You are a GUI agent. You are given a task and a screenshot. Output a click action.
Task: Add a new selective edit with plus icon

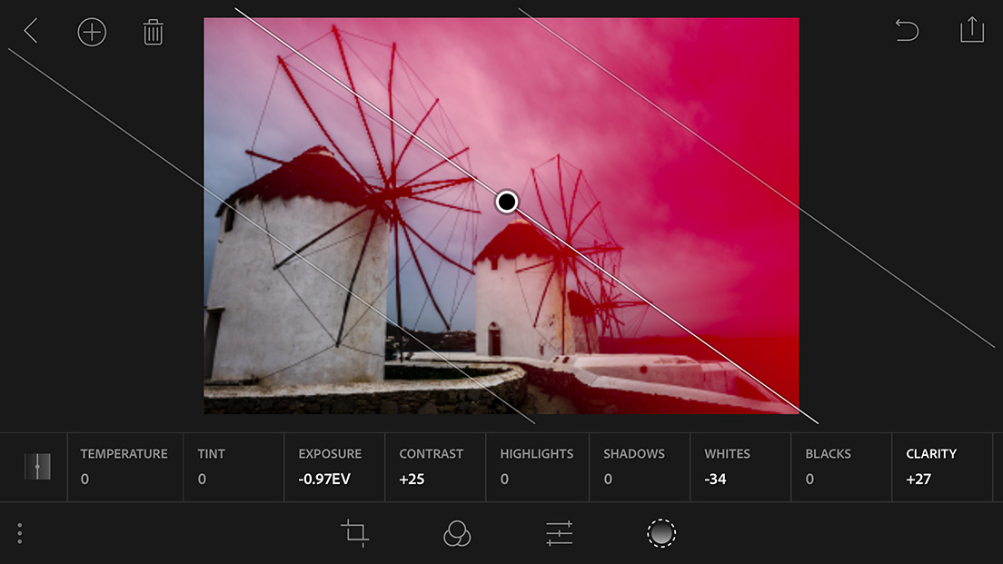click(92, 33)
